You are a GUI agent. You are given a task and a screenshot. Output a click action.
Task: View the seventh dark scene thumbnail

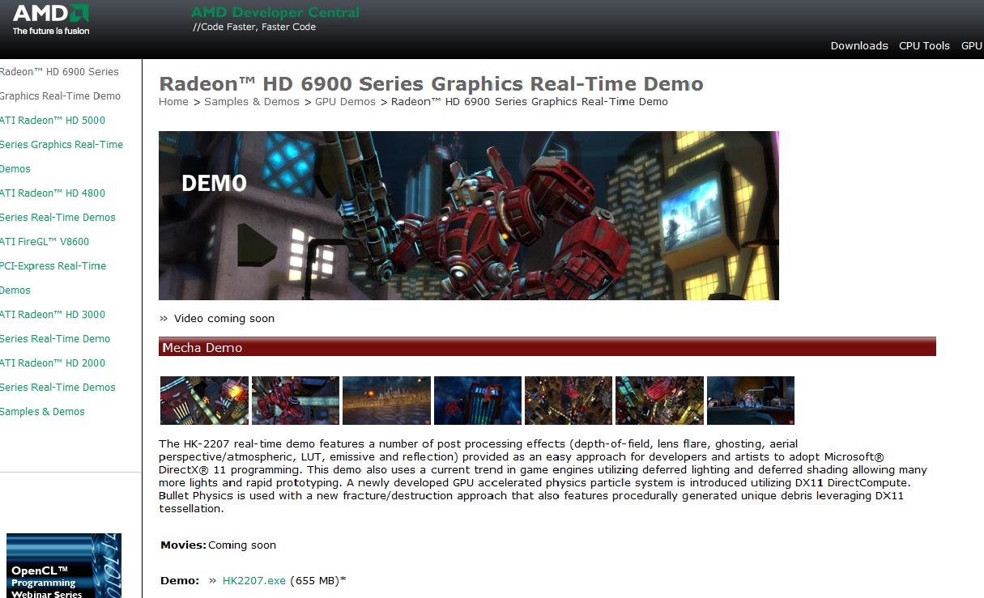click(751, 401)
